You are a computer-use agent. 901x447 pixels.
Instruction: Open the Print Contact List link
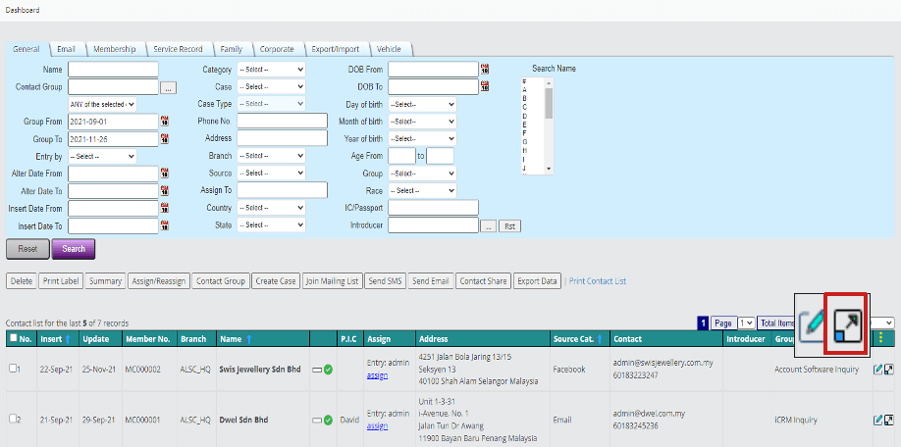(x=598, y=281)
